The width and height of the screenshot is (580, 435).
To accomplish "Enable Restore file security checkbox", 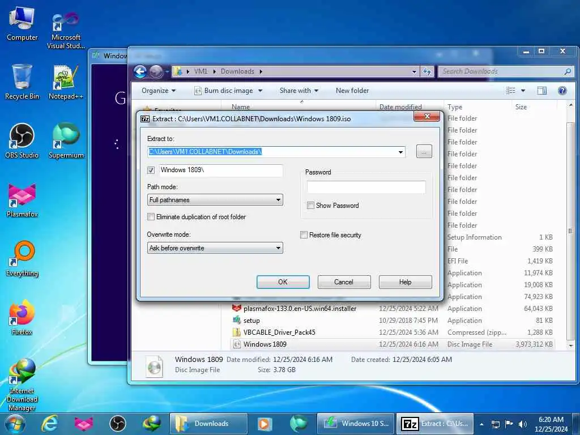I will click(x=304, y=235).
